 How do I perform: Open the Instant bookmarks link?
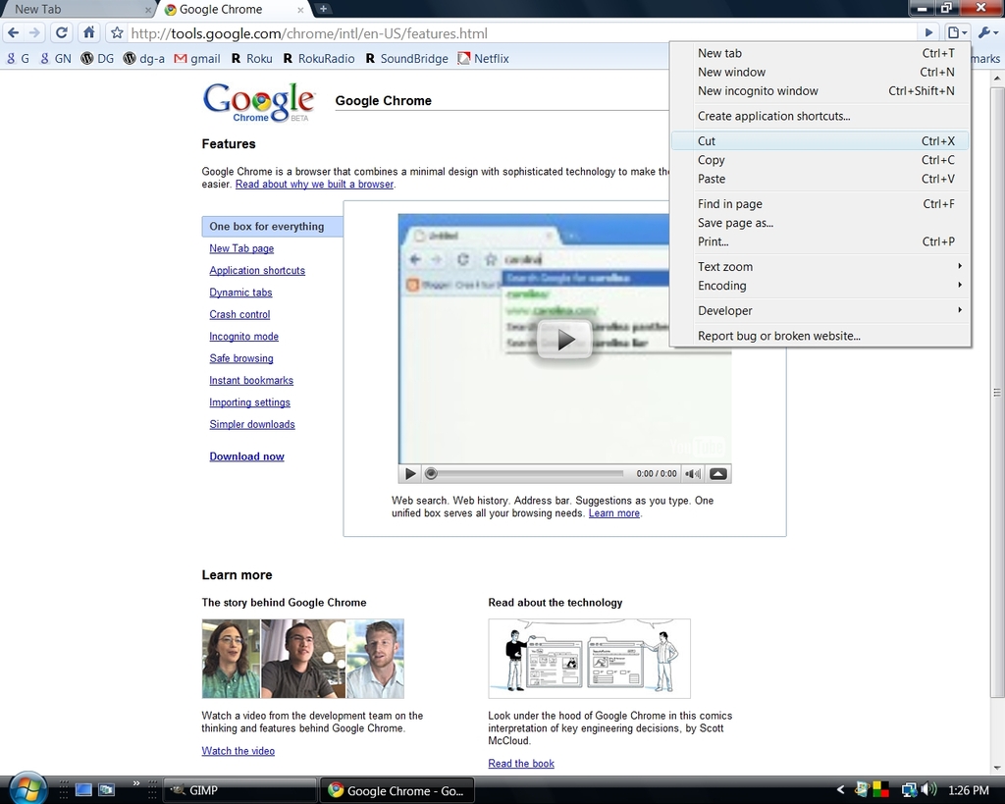[x=251, y=380]
